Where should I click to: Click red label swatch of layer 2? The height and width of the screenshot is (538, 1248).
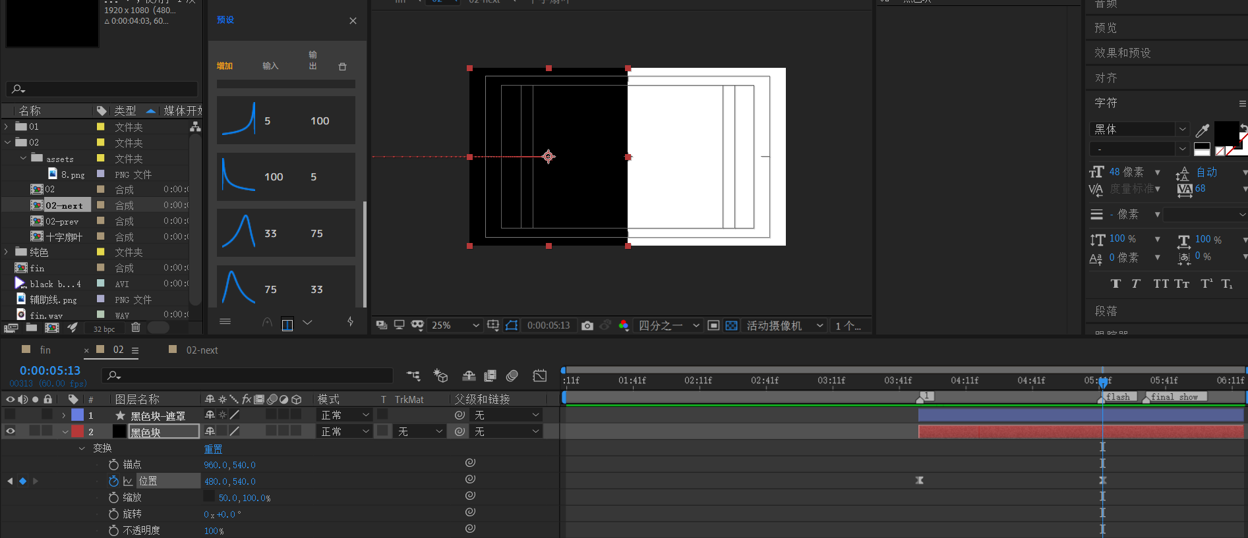click(x=78, y=431)
